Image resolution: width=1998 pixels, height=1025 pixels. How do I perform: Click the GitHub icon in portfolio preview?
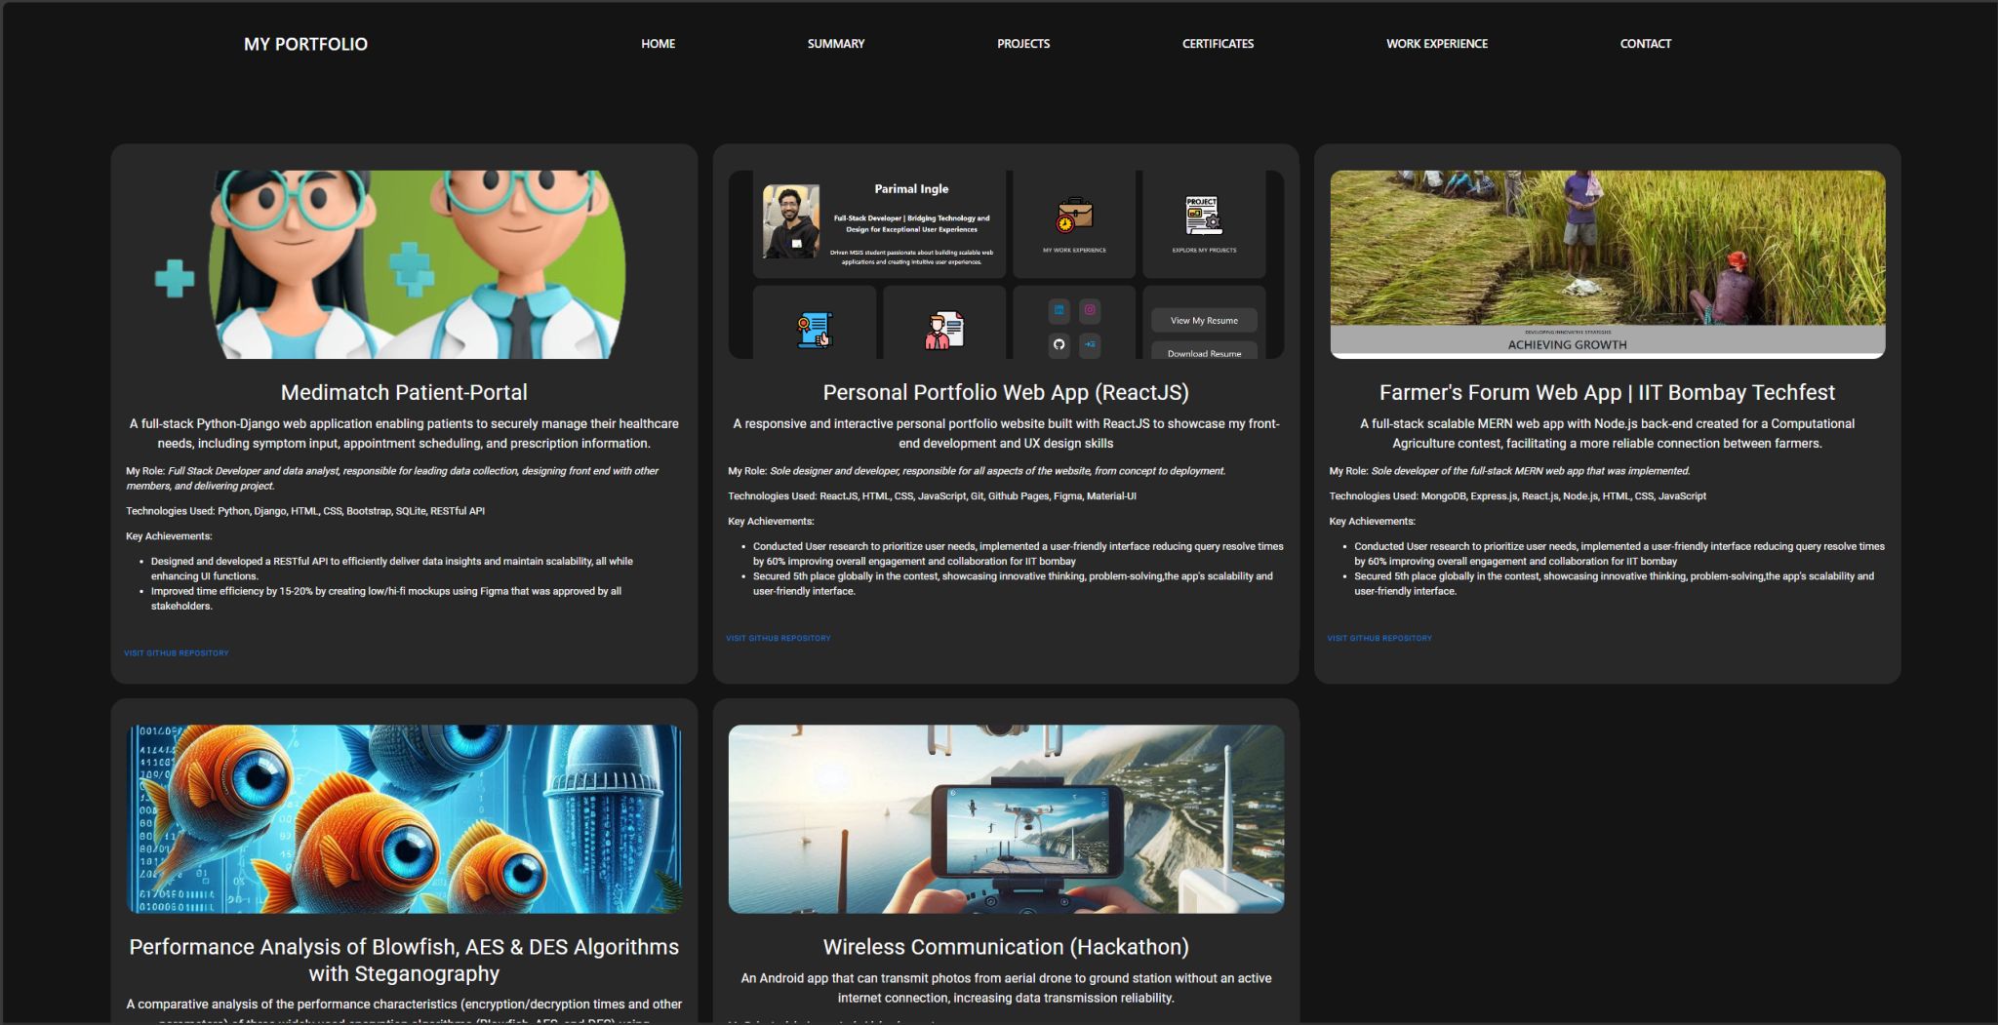[x=1059, y=344]
